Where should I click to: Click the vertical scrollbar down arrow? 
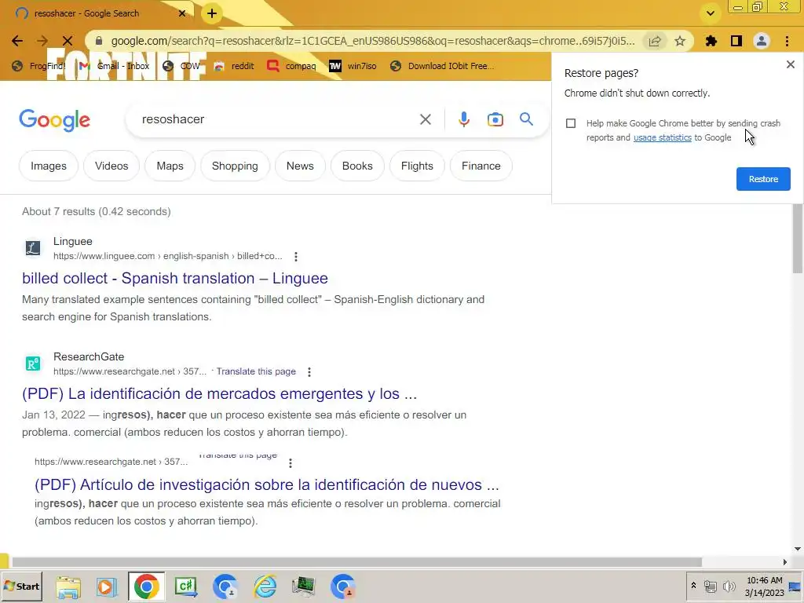point(798,549)
